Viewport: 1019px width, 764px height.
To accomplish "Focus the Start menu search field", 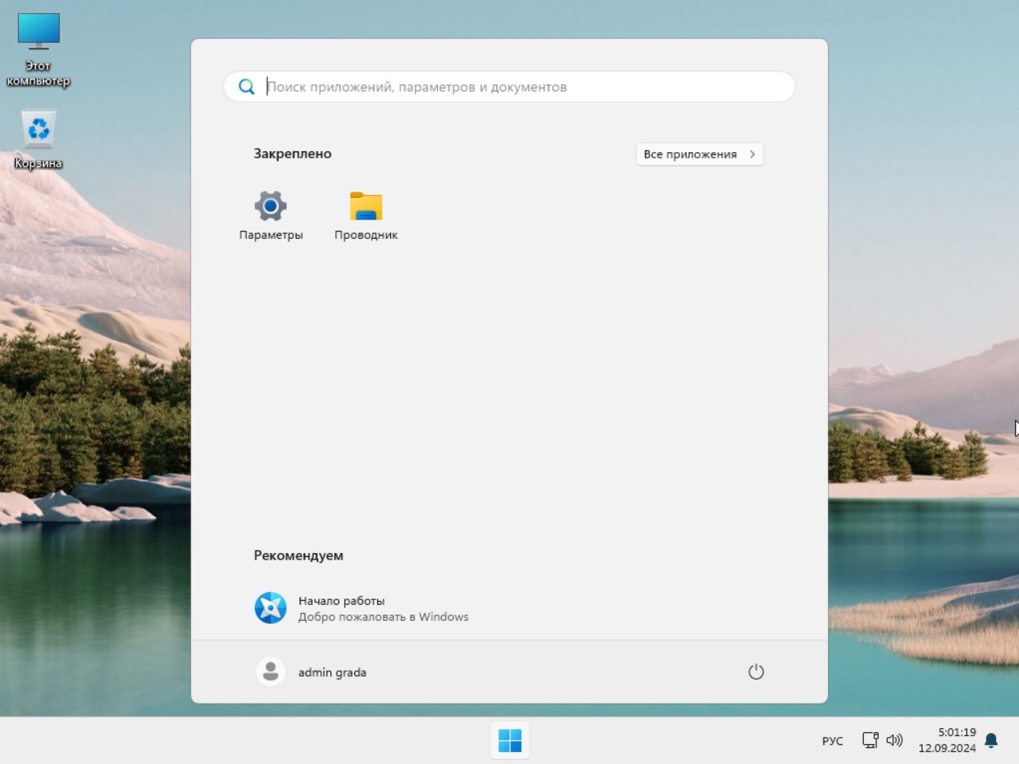I will 509,87.
